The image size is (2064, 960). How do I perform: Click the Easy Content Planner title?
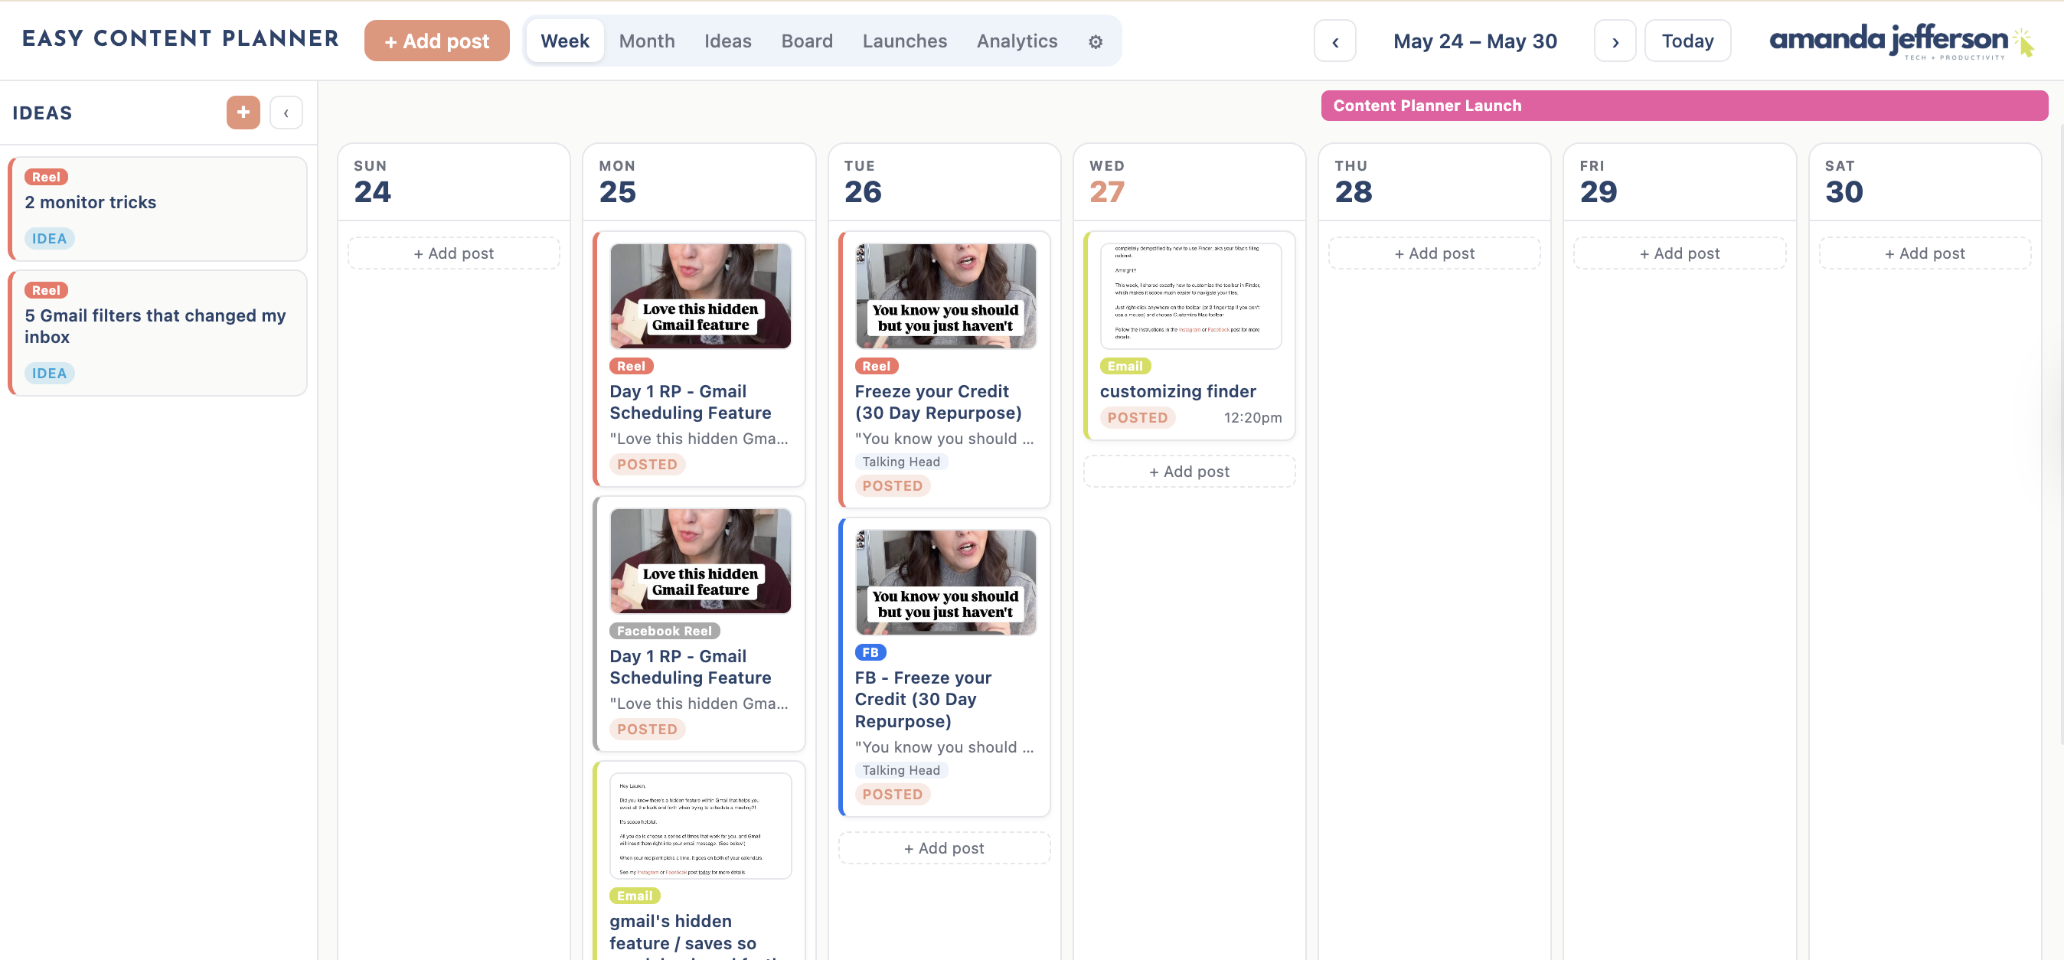click(180, 38)
